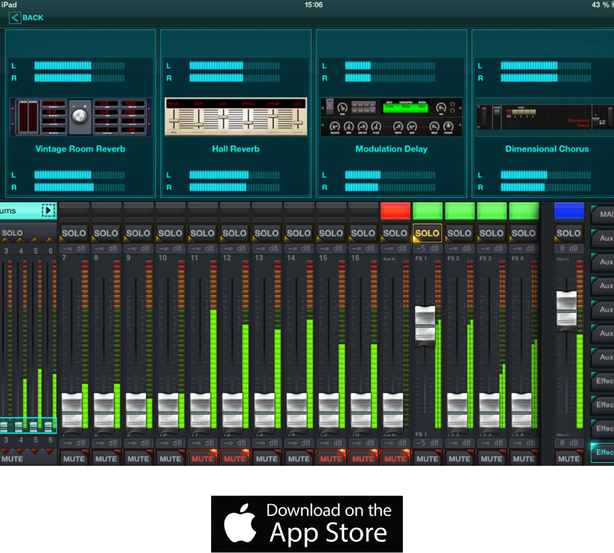The width and height of the screenshot is (614, 553).
Task: Unmute the Aux In channel
Action: [x=395, y=458]
